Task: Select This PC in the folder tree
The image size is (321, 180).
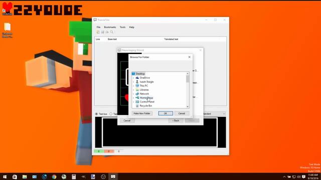Action: tap(144, 85)
